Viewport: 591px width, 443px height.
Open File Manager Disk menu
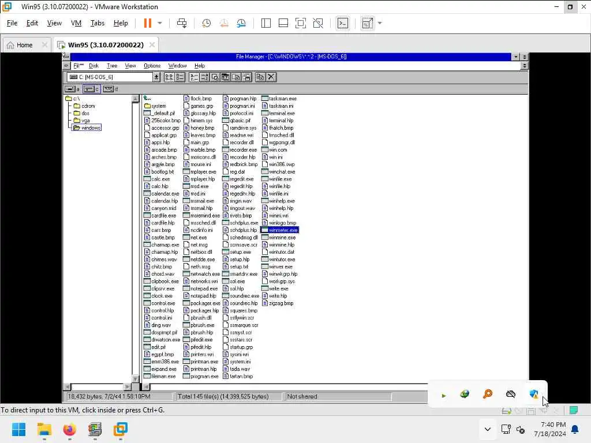[x=93, y=66]
